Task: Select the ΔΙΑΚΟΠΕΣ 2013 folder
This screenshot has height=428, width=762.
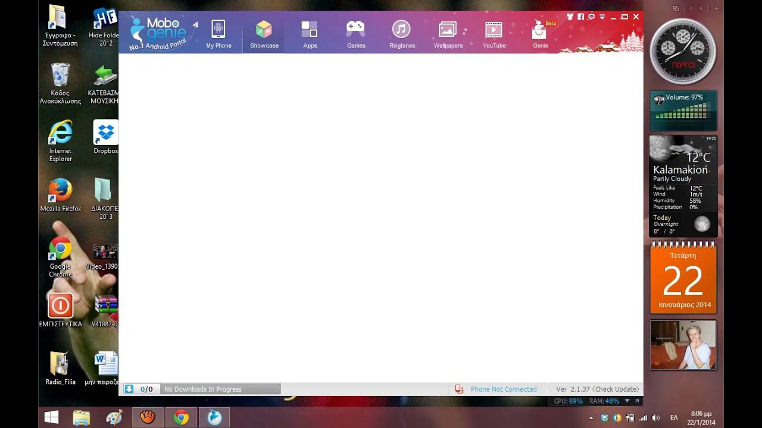Action: coord(105,199)
